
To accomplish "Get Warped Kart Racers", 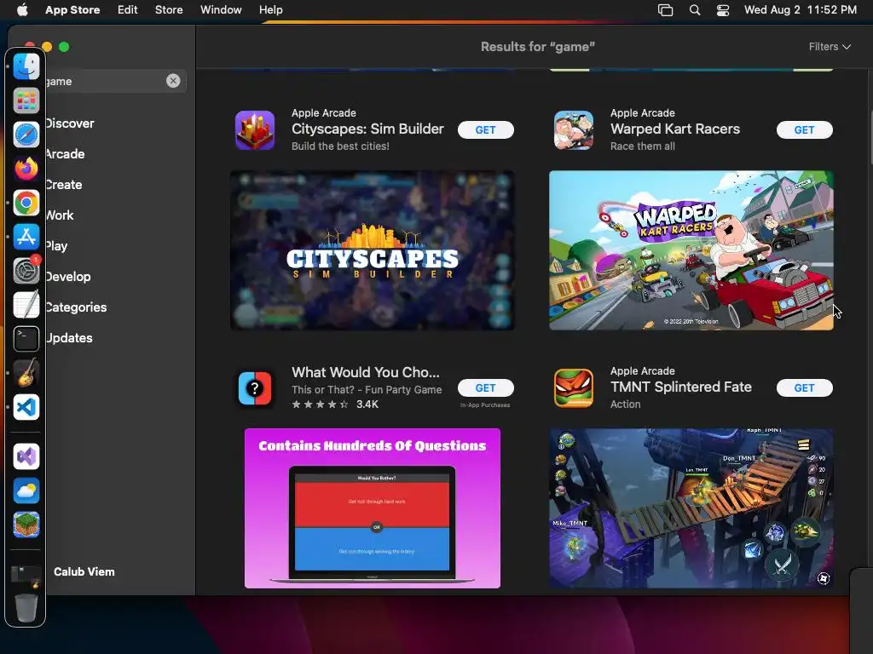I will 805,129.
